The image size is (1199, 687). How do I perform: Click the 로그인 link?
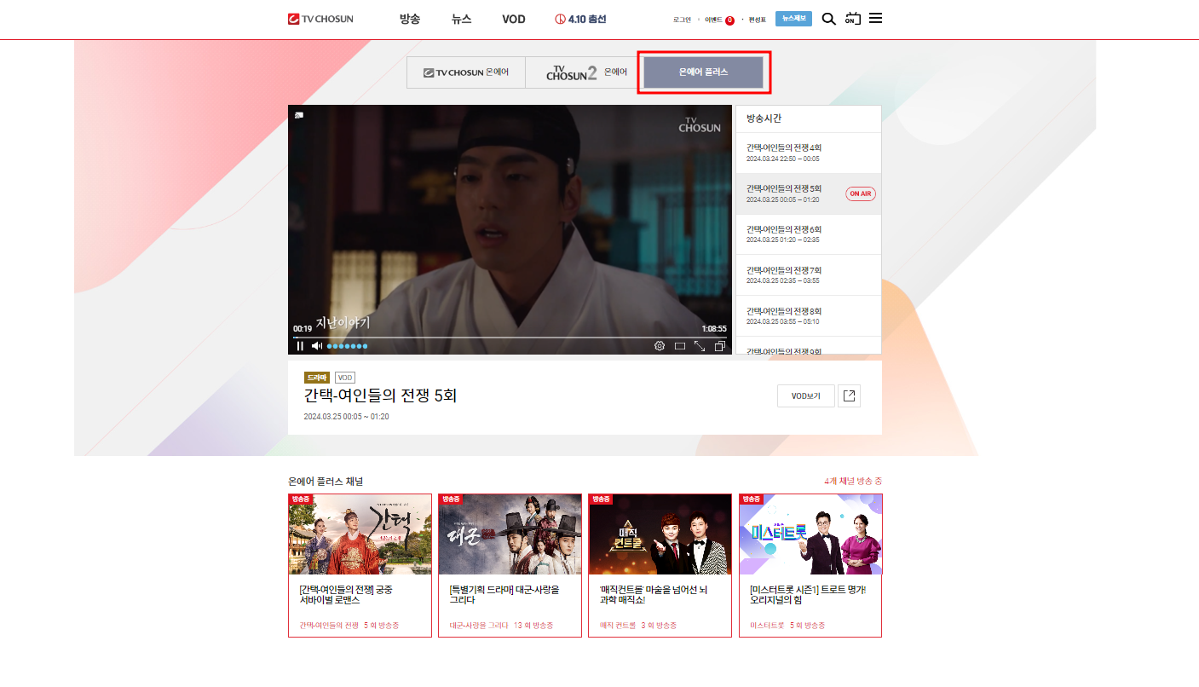[682, 20]
